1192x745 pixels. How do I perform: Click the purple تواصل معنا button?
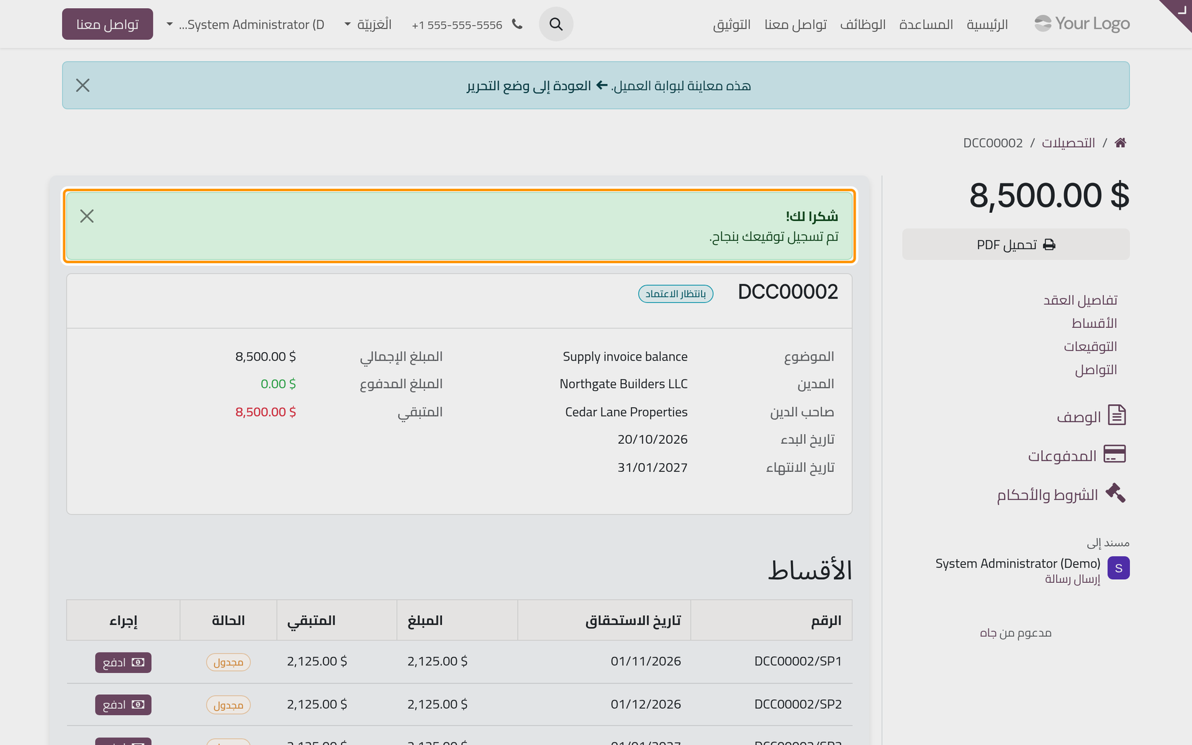[x=107, y=24]
